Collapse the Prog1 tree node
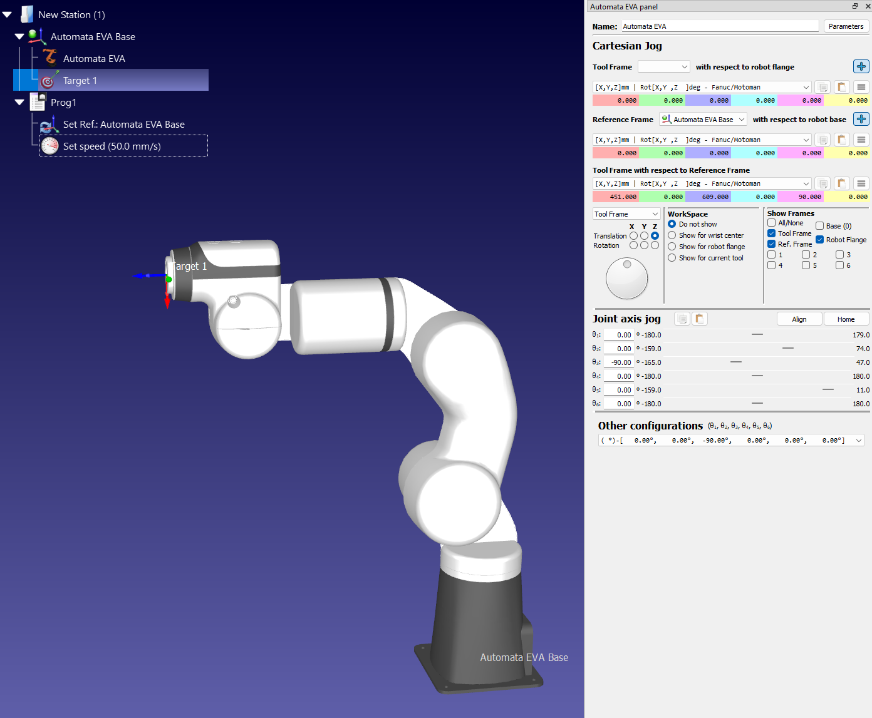 click(19, 102)
